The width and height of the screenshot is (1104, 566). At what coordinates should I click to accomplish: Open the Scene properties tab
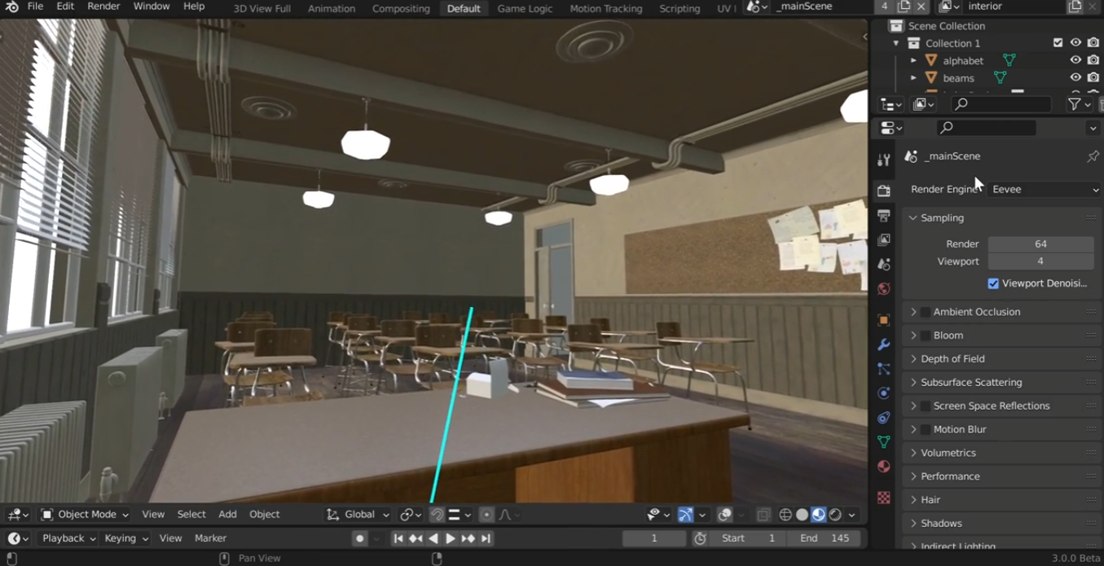(883, 264)
